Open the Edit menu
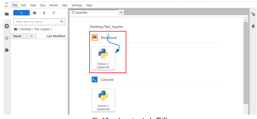This screenshot has width=257, height=119. click(24, 5)
